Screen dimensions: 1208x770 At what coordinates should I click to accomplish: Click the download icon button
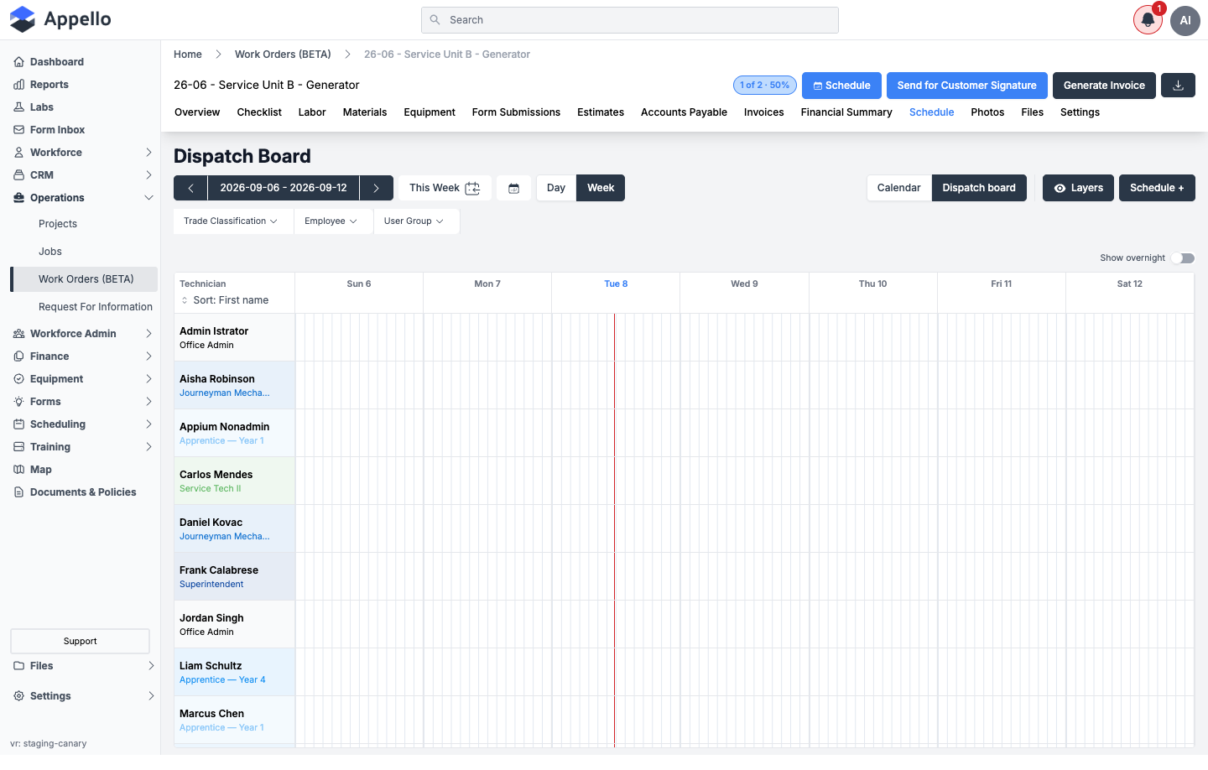[1178, 86]
